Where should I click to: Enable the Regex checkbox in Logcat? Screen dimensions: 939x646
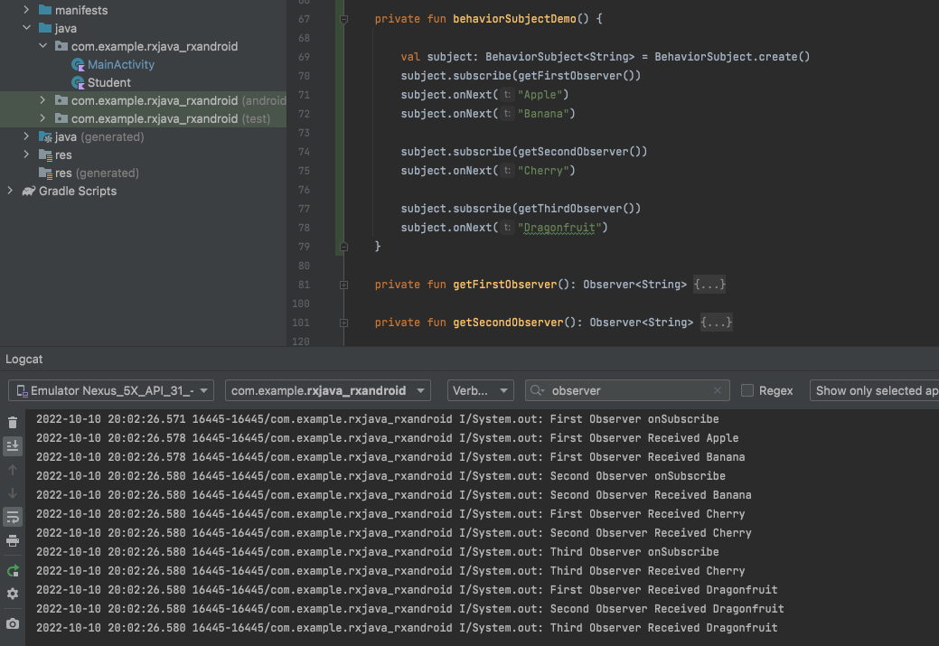click(747, 389)
